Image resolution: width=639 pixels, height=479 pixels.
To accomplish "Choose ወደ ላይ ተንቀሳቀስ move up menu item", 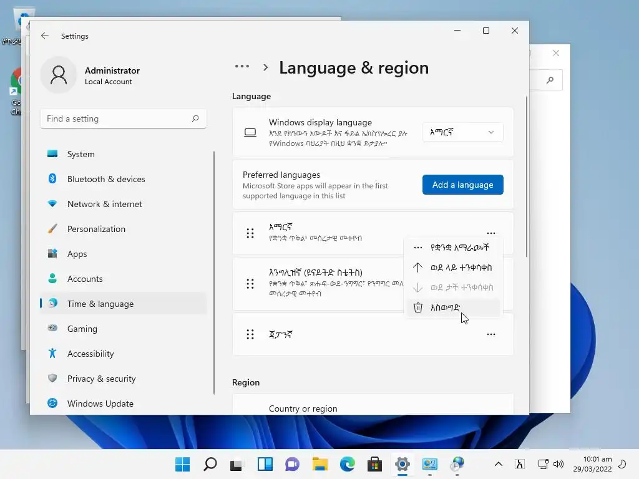I will [453, 268].
